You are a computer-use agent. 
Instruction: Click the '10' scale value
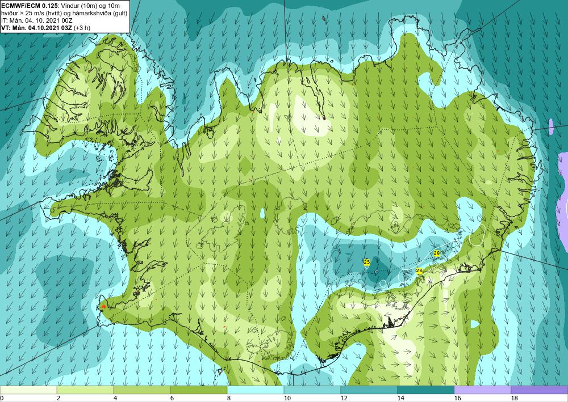[x=287, y=398]
